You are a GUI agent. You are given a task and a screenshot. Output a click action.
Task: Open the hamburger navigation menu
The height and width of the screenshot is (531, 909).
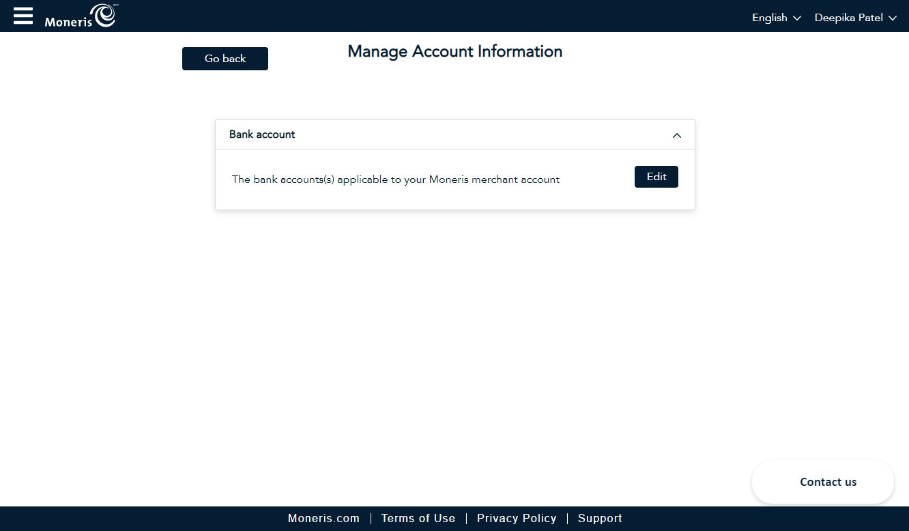(x=23, y=16)
